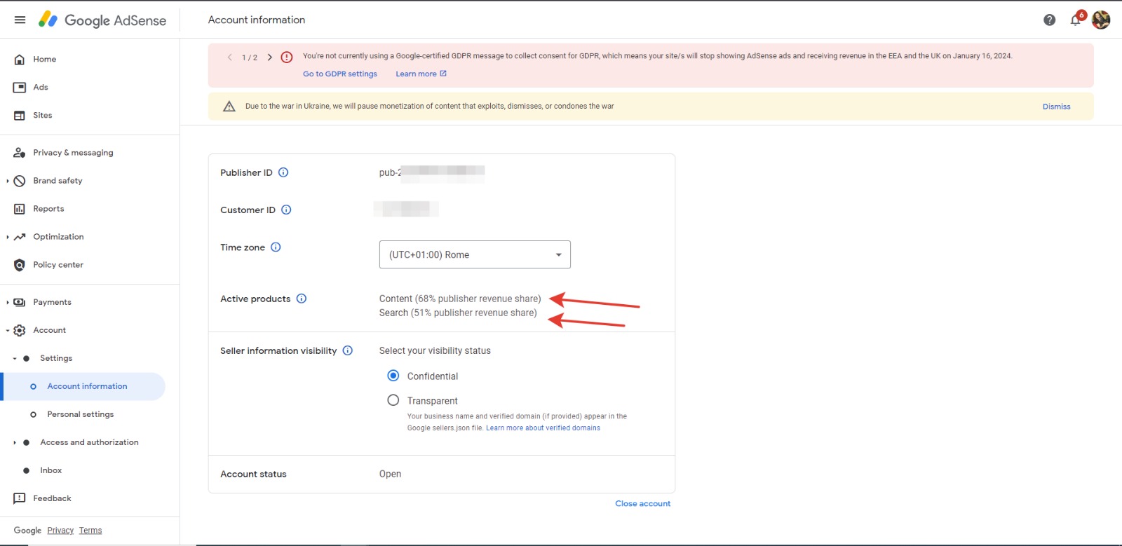This screenshot has width=1122, height=546.
Task: Select the Transparent visibility option
Action: click(x=393, y=400)
